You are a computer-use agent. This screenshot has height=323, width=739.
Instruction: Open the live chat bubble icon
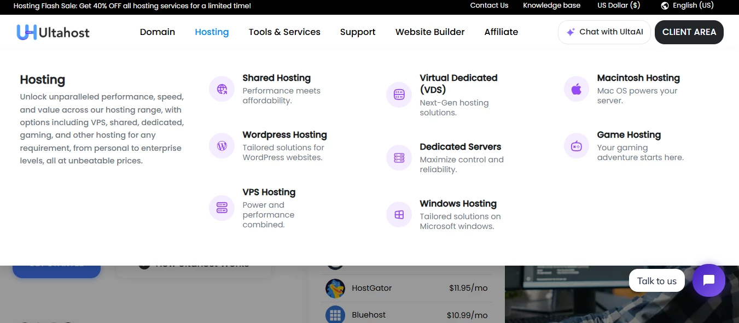(x=709, y=280)
